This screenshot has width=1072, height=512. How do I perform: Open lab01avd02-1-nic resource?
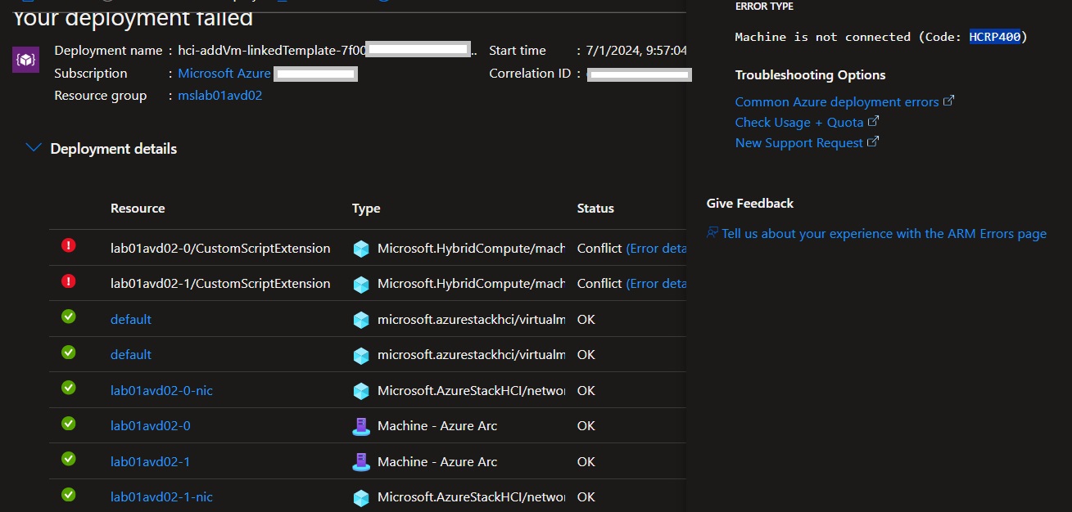(x=161, y=496)
